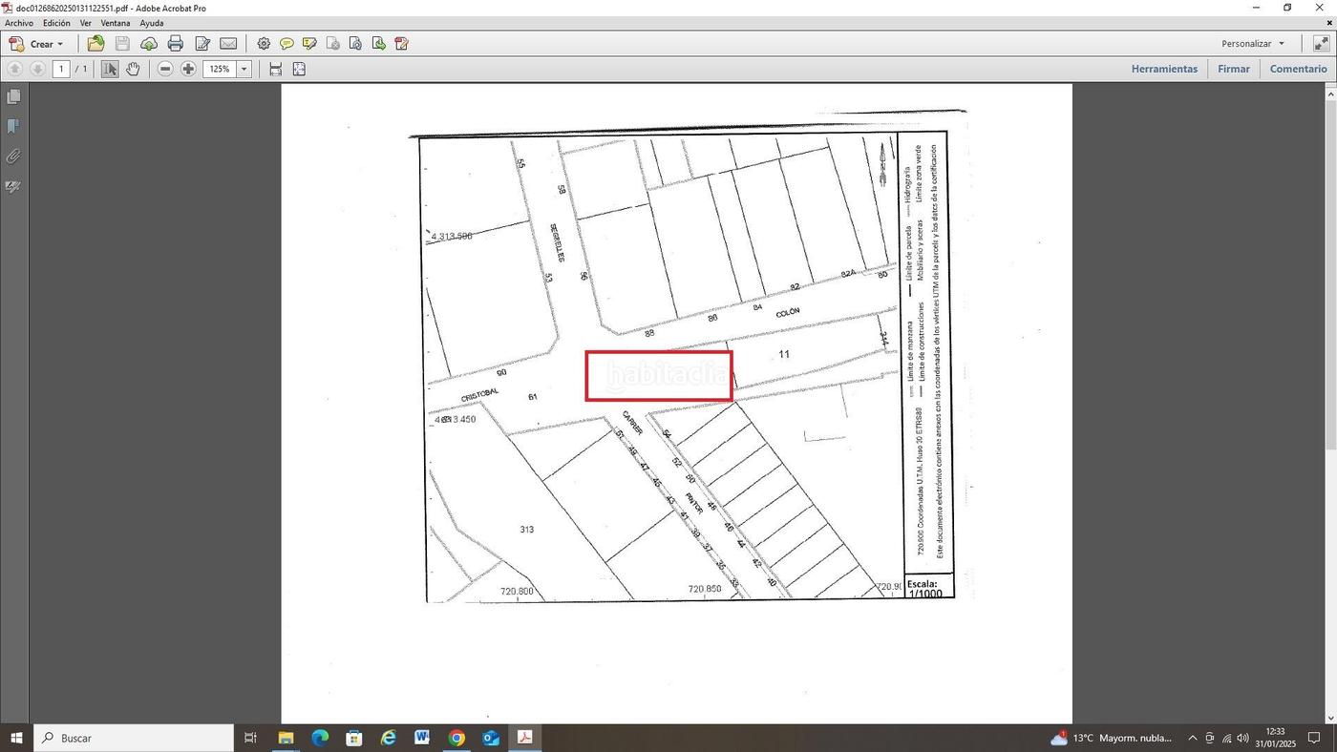Click the page number input field
1337x752 pixels.
pyautogui.click(x=61, y=69)
